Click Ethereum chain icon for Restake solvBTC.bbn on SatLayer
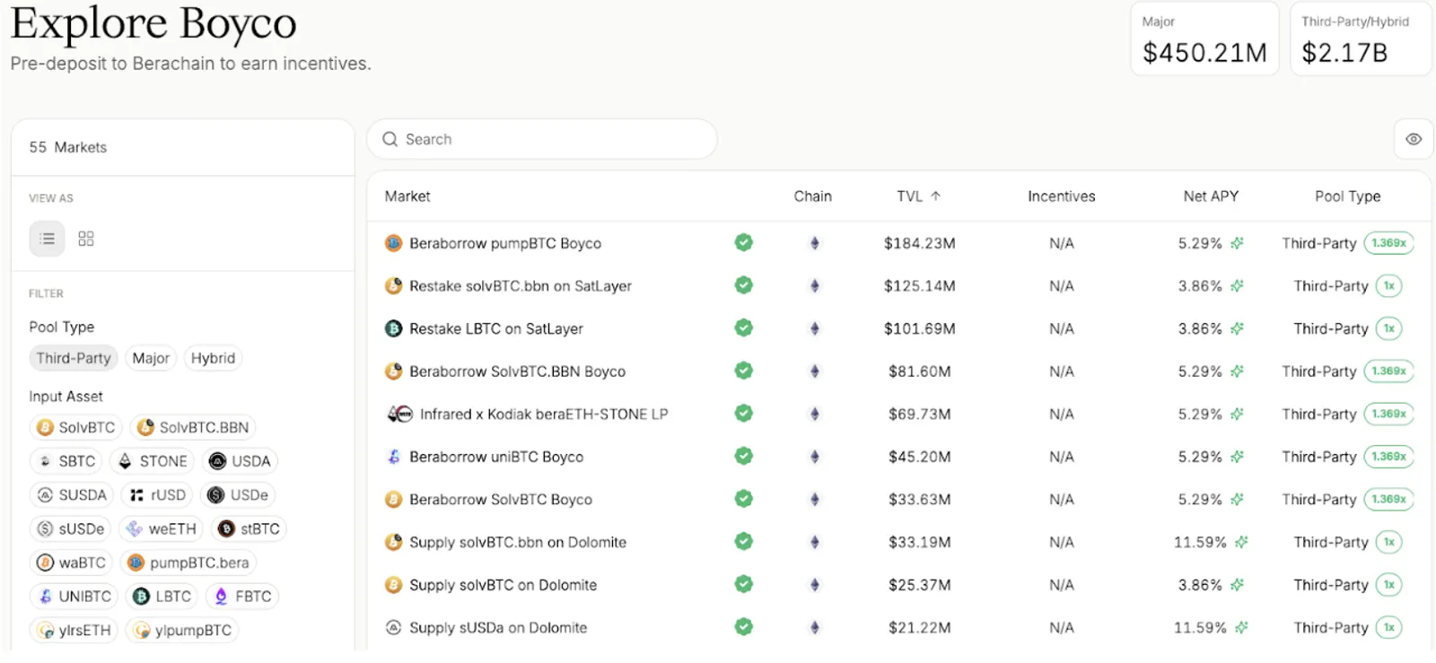 [815, 286]
